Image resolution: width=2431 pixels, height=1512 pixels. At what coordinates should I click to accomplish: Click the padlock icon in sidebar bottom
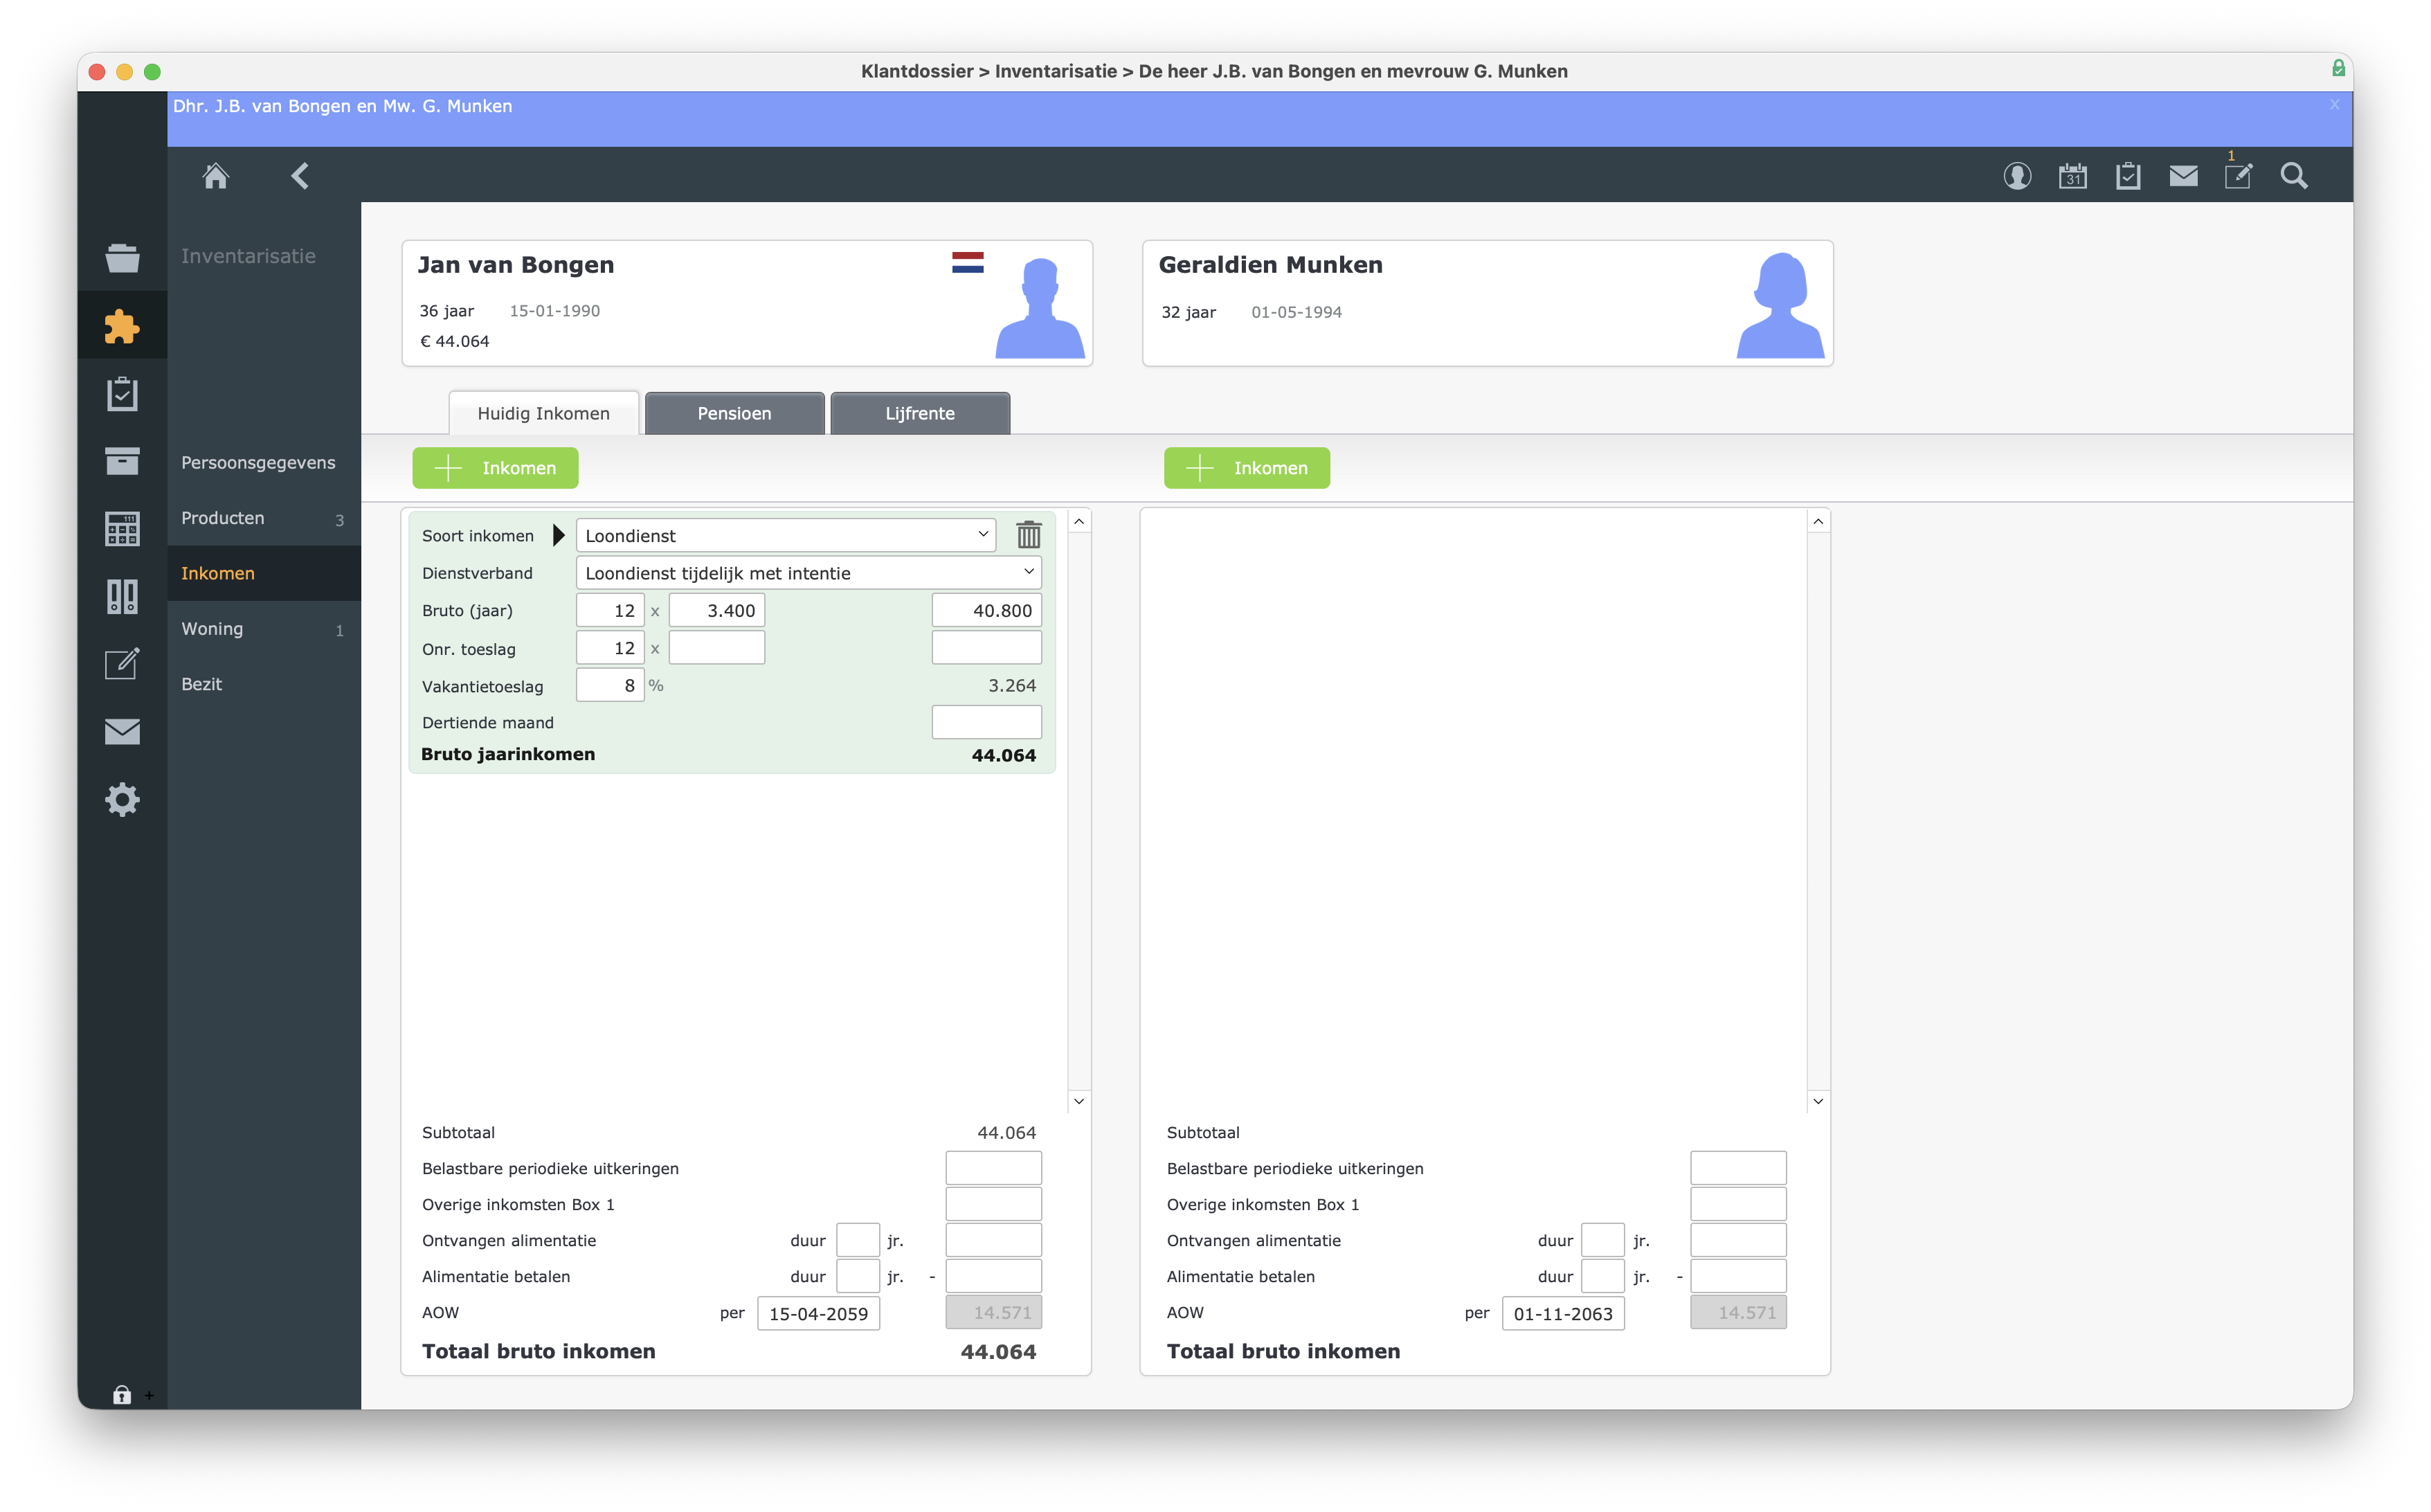point(122,1394)
